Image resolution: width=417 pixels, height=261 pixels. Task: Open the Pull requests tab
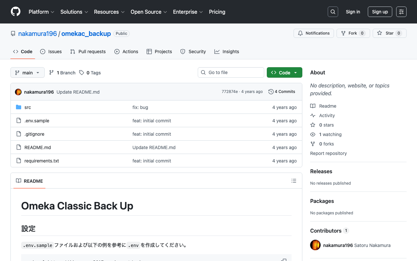click(88, 52)
